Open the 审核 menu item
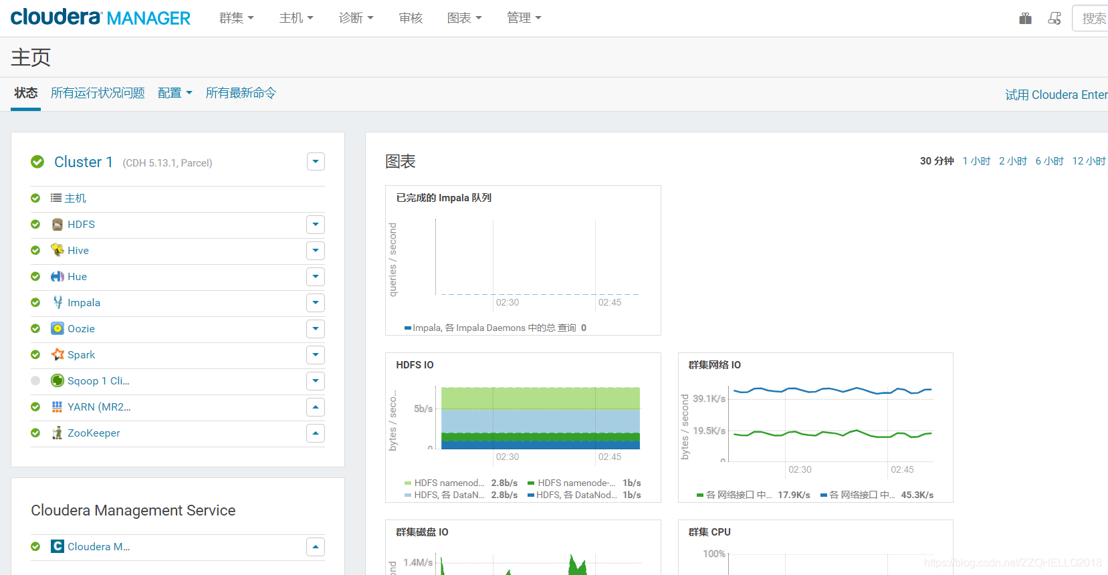1108x575 pixels. point(411,18)
